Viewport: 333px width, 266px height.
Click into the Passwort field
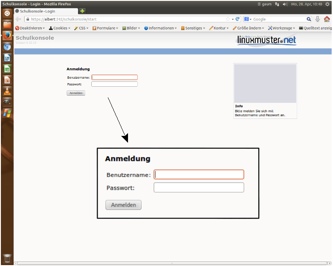pyautogui.click(x=115, y=84)
